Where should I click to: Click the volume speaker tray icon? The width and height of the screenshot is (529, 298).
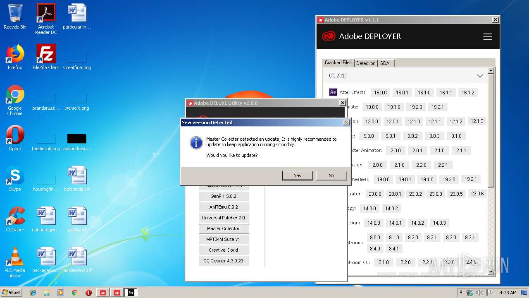tap(479, 293)
